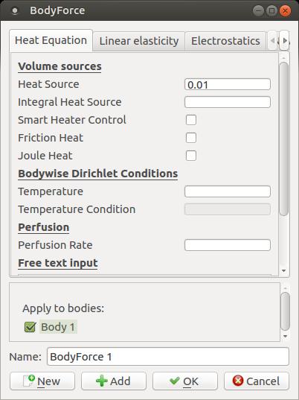This screenshot has width=299, height=400.
Task: Click the Name field containing BodyForce 1
Action: 168,357
